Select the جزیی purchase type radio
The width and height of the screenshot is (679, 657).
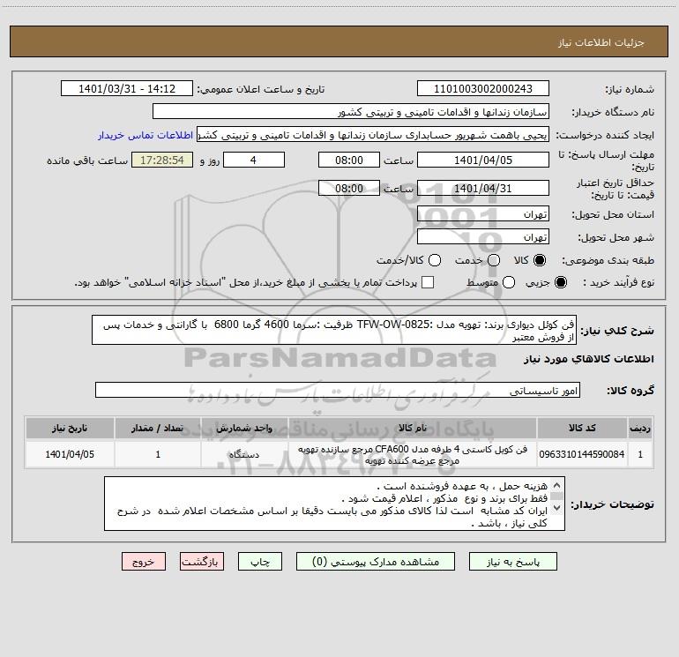tap(560, 282)
